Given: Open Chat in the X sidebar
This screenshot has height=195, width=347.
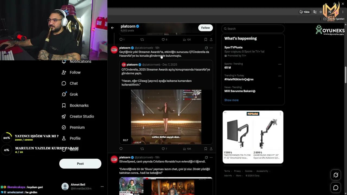Looking at the screenshot, I should click(x=70, y=83).
